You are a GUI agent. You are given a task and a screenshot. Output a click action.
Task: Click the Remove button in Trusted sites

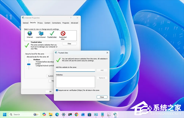coord(102,78)
